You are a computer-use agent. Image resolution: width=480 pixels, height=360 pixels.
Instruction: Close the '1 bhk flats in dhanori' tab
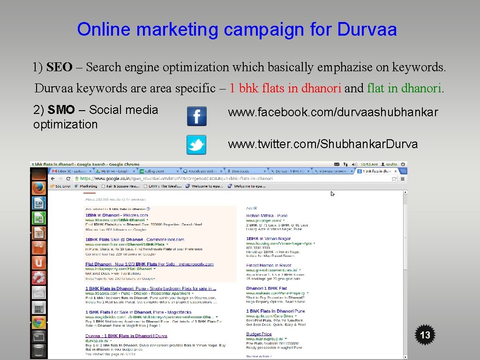[x=396, y=171]
